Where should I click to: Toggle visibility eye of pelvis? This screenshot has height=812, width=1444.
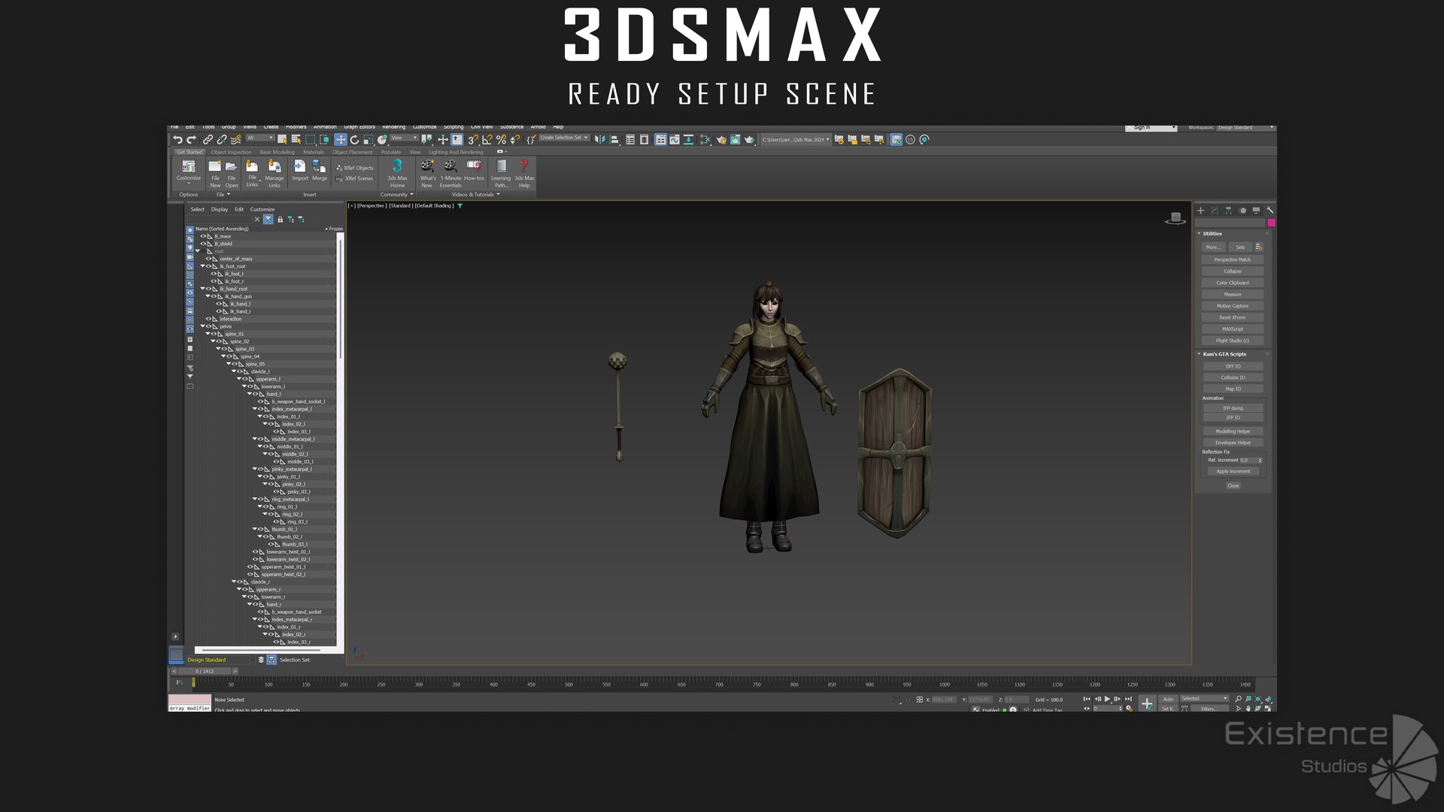point(208,326)
